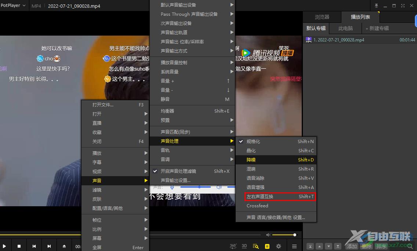Select the 此电脑 tab

(x=345, y=28)
